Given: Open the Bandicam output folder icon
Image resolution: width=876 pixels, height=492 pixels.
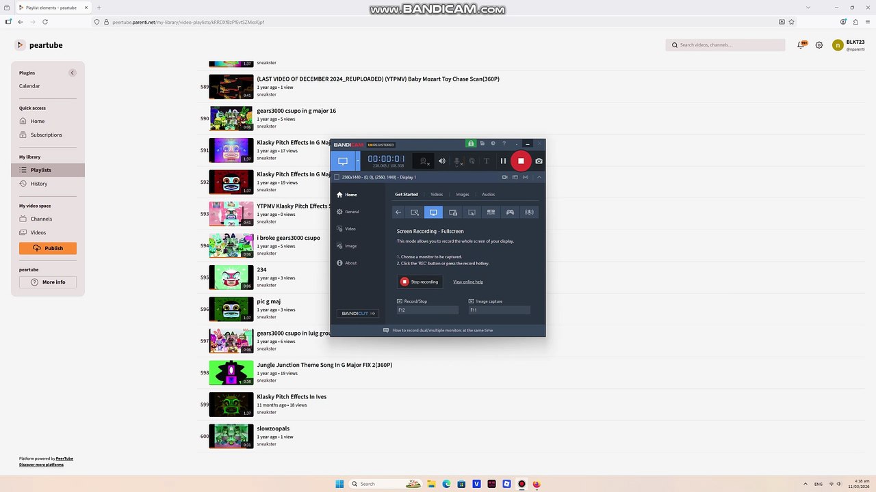Looking at the screenshot, I should (482, 143).
